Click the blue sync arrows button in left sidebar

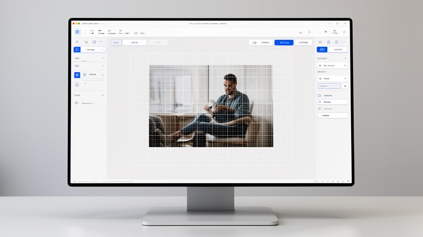[77, 50]
